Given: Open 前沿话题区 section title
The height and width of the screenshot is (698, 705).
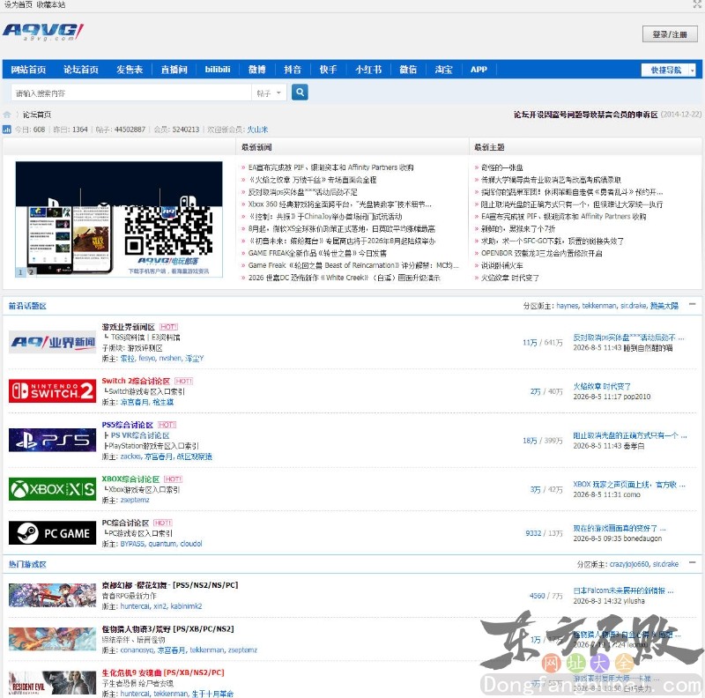Looking at the screenshot, I should [x=27, y=306].
